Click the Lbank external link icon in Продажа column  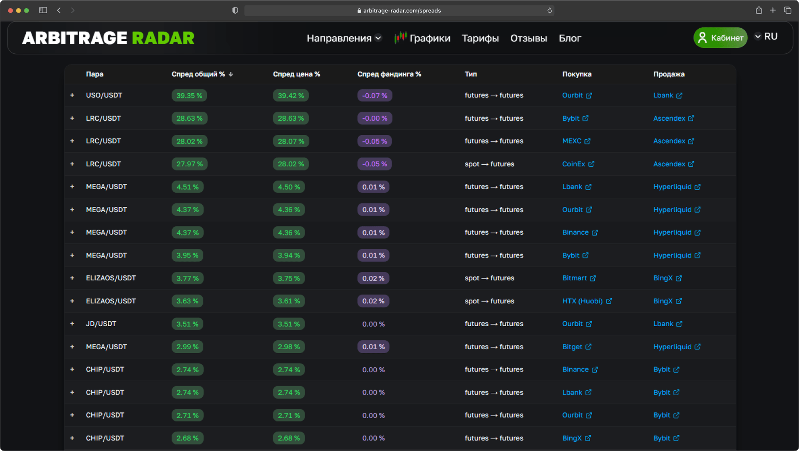[679, 95]
